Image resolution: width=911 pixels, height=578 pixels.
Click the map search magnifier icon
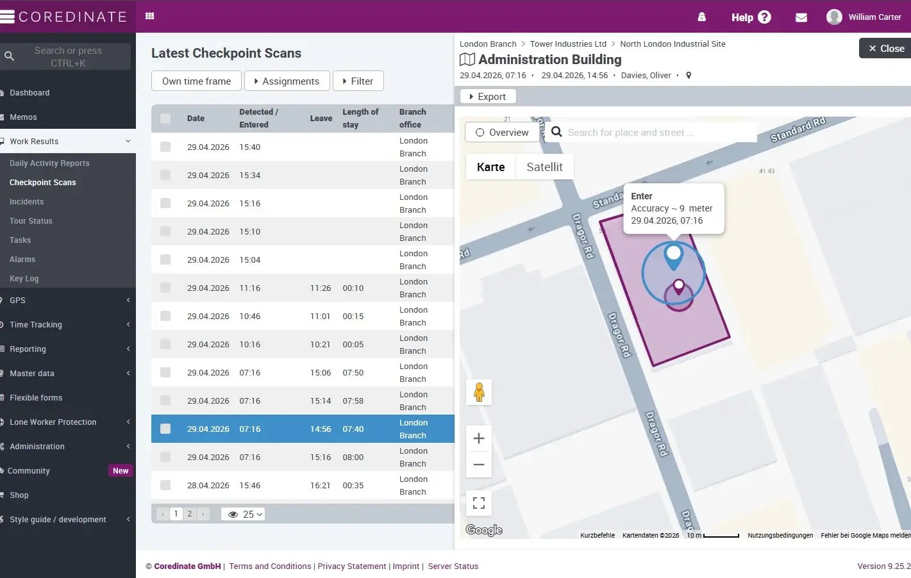click(556, 132)
